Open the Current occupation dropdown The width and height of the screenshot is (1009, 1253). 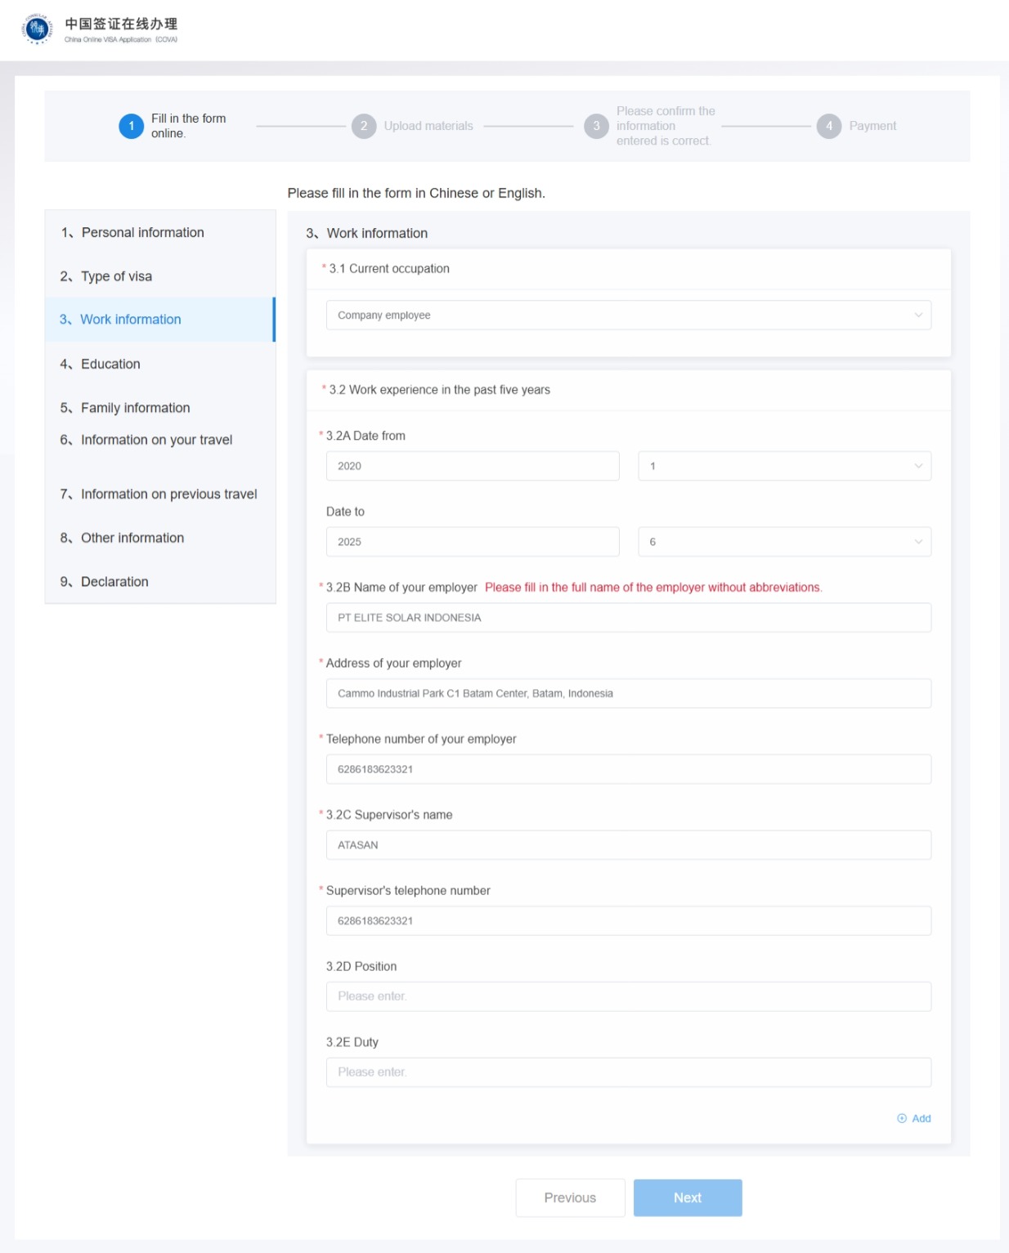628,315
